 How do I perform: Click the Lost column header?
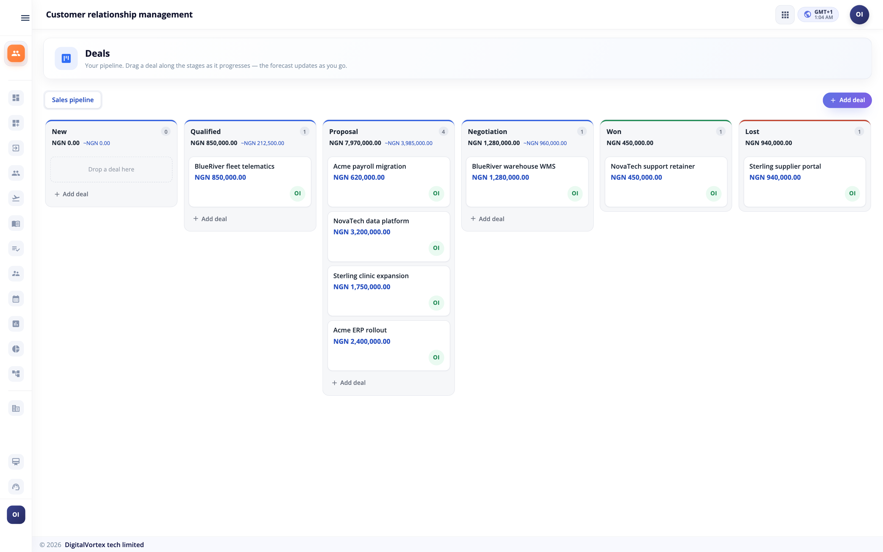click(x=752, y=132)
